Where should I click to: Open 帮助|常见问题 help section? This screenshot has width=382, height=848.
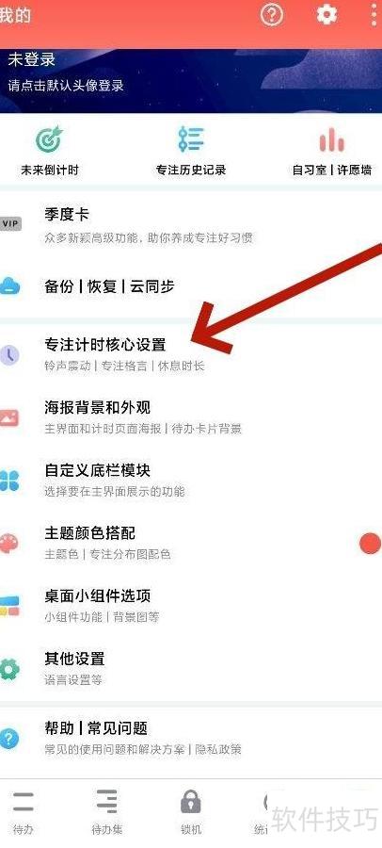click(191, 738)
